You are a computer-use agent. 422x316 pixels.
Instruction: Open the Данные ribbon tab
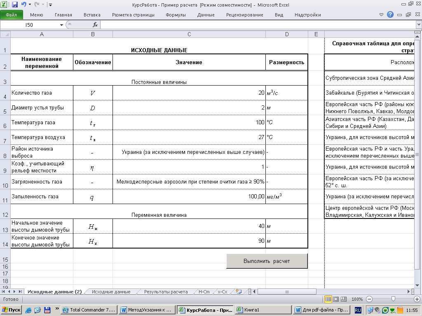coord(206,15)
